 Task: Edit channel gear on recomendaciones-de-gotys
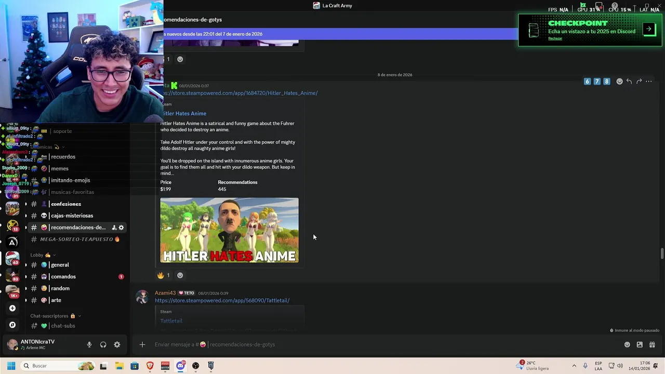coord(121,228)
